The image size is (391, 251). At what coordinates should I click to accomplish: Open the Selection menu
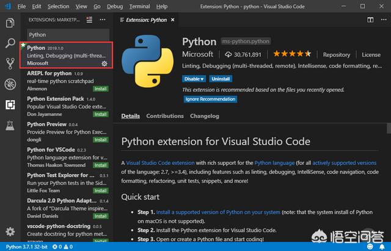tap(59, 6)
